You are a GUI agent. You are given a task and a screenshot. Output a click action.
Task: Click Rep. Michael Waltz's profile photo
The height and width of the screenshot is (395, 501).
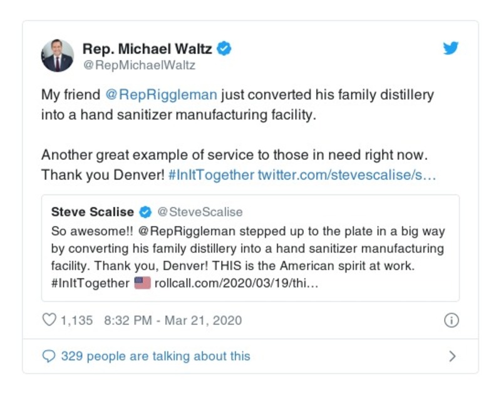tap(58, 55)
